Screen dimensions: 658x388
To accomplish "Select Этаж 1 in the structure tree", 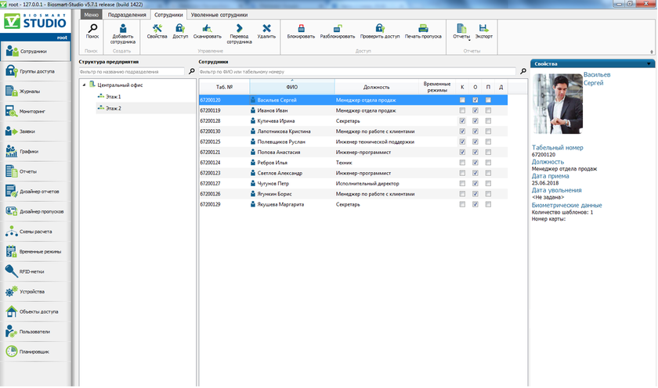I will click(114, 96).
